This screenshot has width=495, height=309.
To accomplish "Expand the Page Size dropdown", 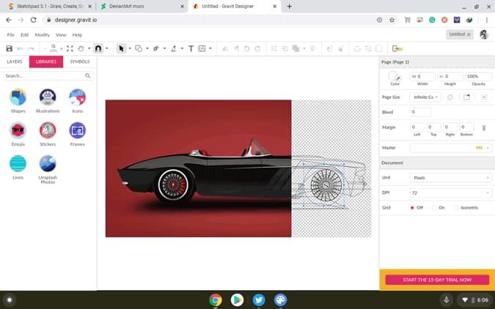I will [425, 97].
